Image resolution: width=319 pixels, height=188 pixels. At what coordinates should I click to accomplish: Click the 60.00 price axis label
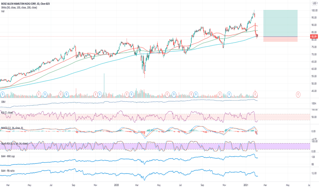point(314,69)
